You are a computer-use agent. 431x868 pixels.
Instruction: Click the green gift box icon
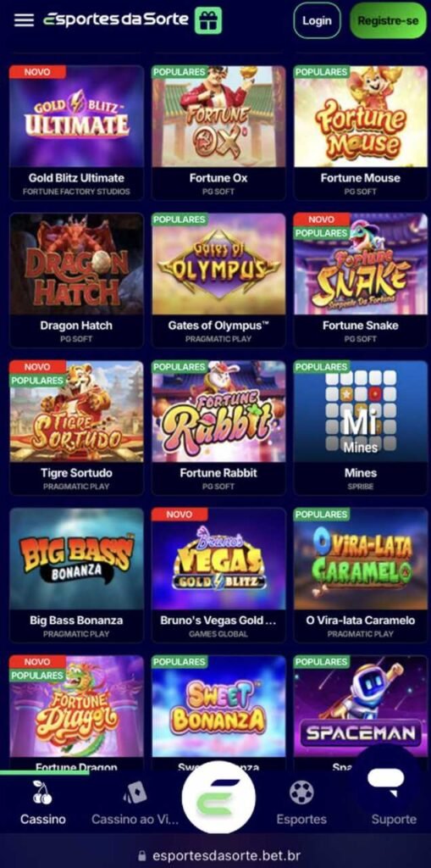[208, 20]
